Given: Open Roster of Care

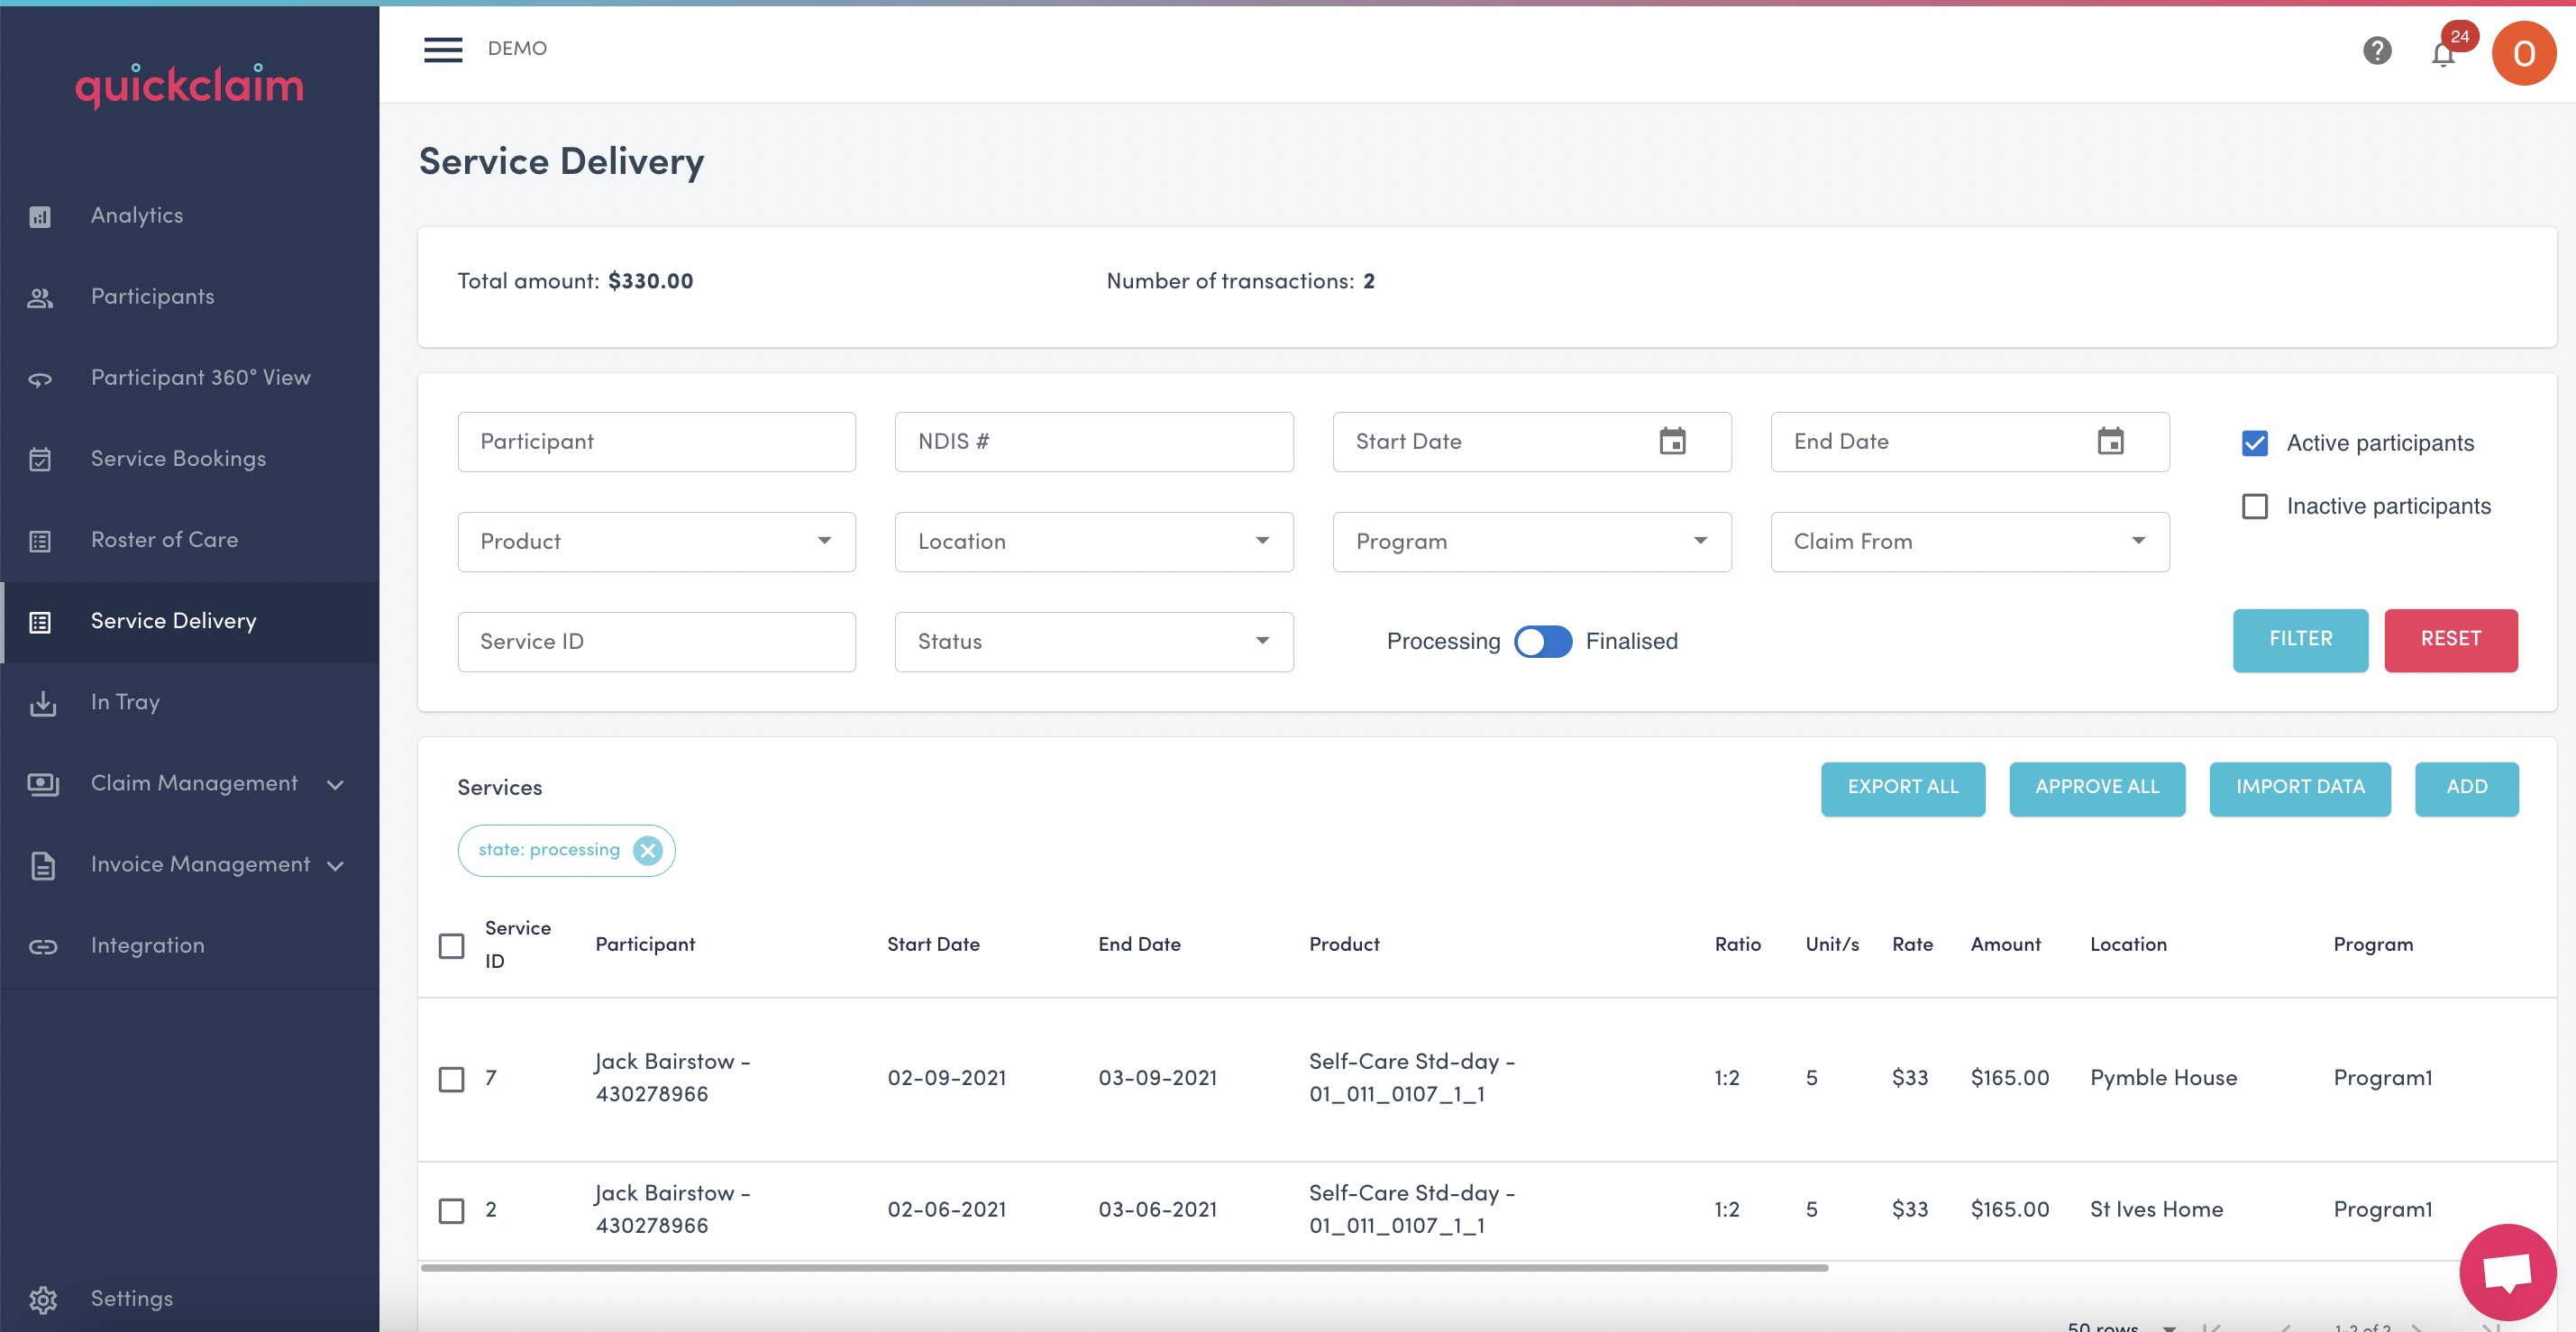Looking at the screenshot, I should [165, 539].
